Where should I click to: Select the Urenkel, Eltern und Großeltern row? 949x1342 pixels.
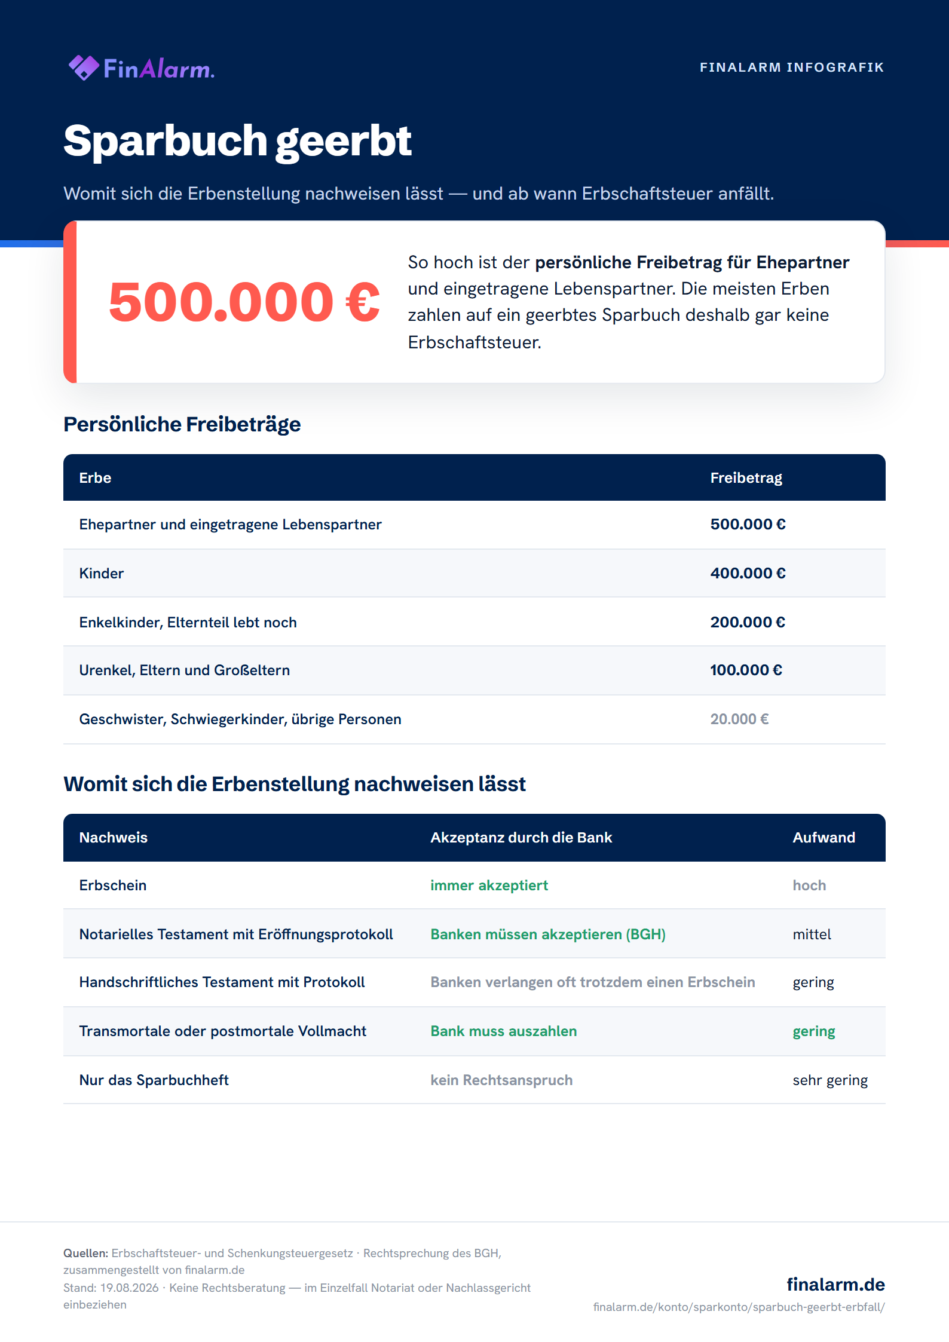click(x=474, y=670)
